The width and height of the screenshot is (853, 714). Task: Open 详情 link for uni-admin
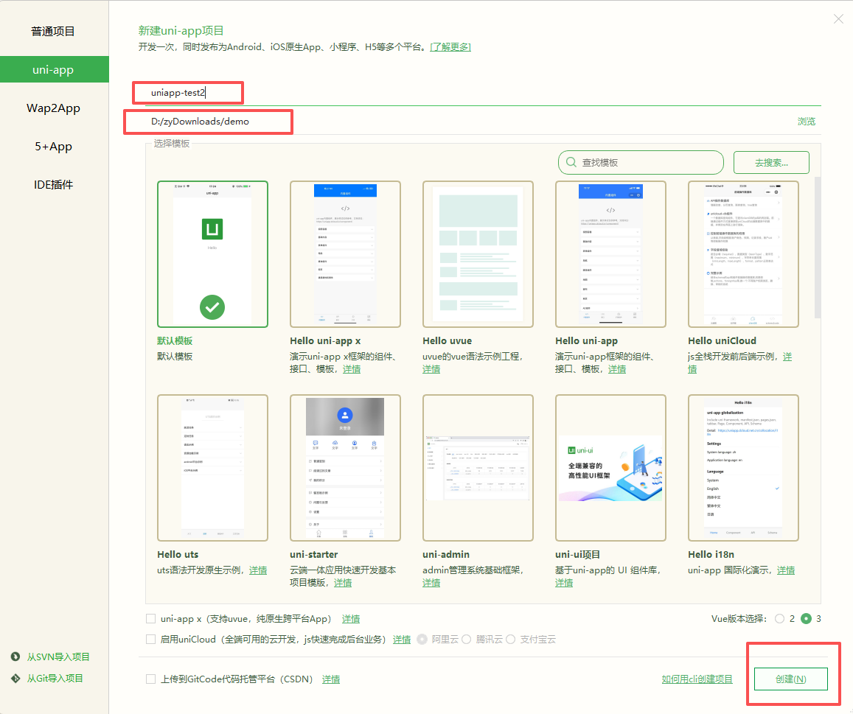(x=431, y=582)
